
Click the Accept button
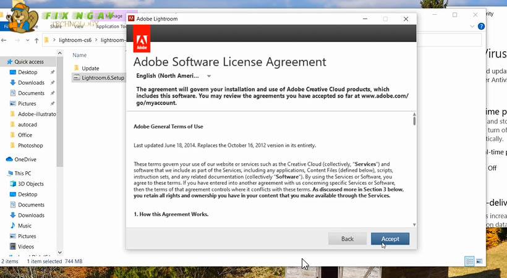390,239
